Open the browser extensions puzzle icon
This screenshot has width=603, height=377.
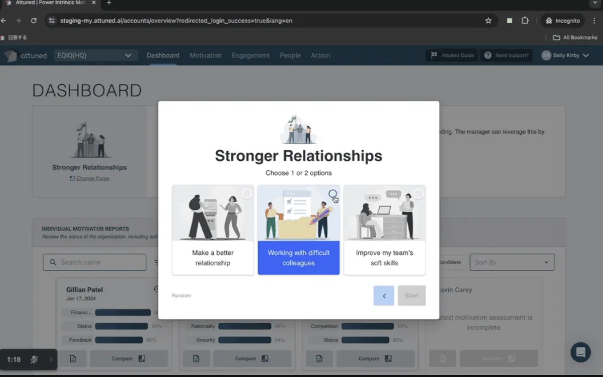[525, 21]
